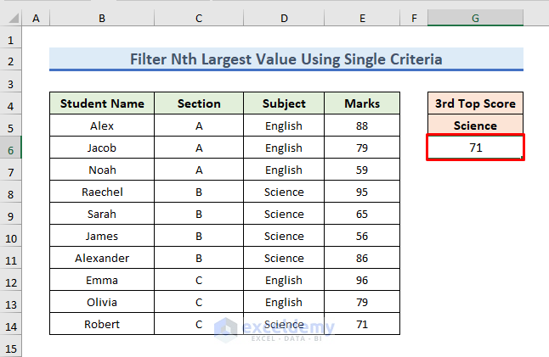Select the 'Marks' header cell
Image resolution: width=549 pixels, height=357 pixels.
pyautogui.click(x=362, y=104)
